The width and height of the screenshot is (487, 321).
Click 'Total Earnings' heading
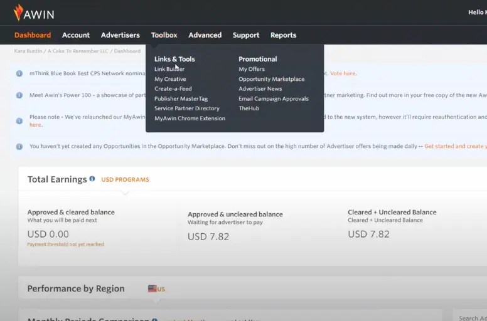click(57, 179)
